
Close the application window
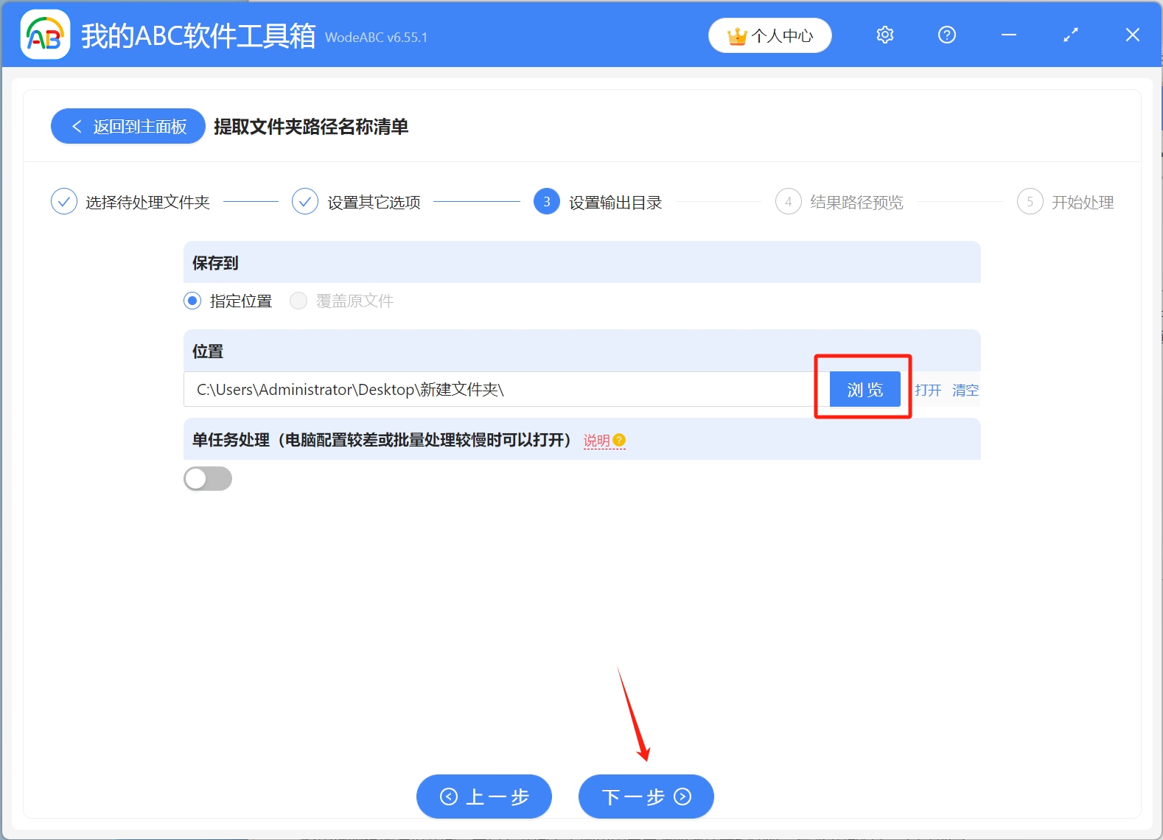pos(1133,35)
